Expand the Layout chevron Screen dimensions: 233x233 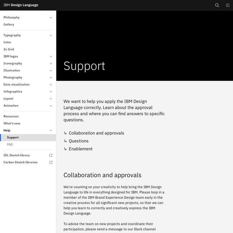click(51, 99)
